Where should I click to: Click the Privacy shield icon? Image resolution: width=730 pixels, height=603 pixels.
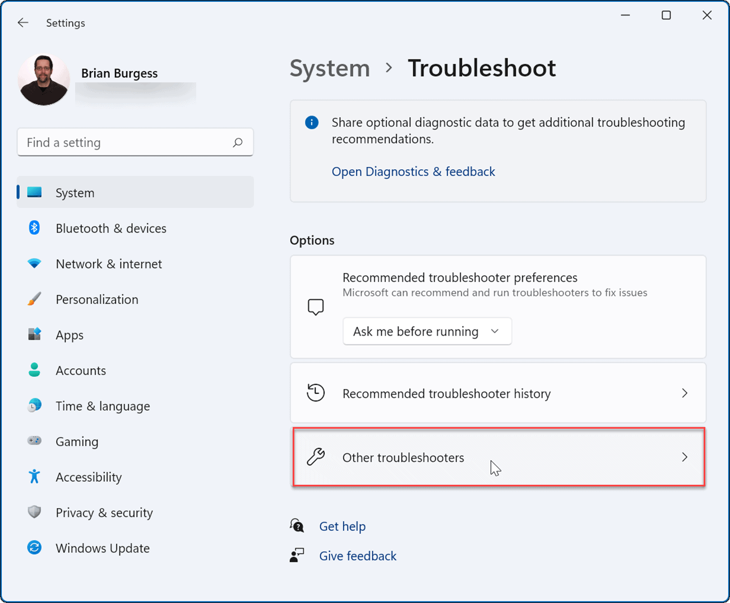[34, 512]
